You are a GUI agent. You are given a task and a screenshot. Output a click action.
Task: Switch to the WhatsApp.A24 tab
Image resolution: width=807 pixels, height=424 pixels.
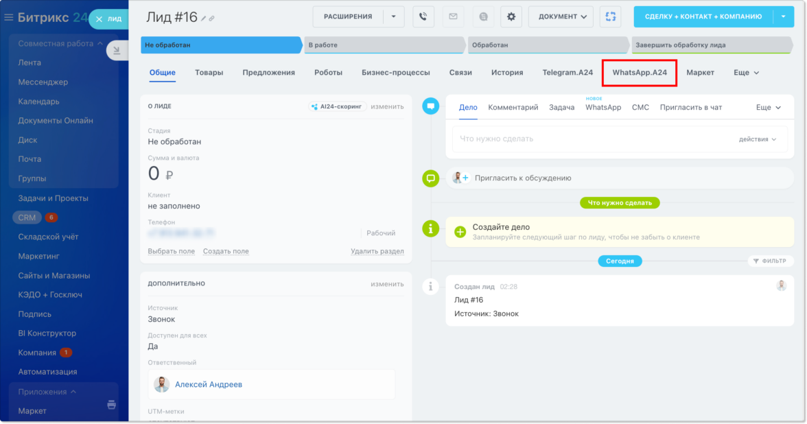639,72
